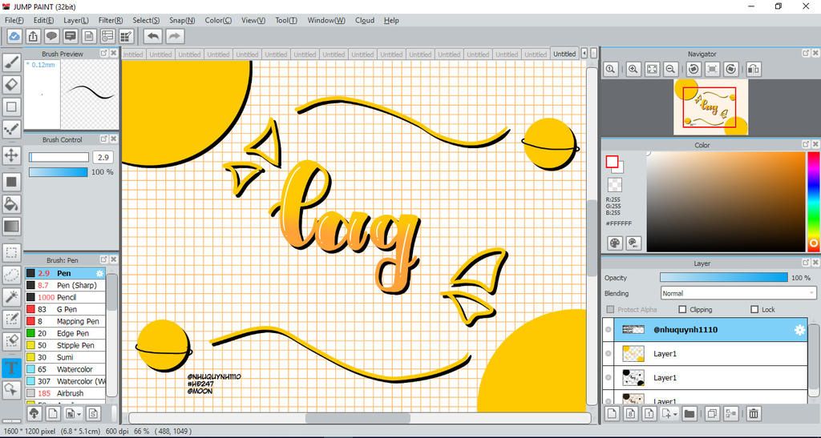Image resolution: width=821 pixels, height=438 pixels.
Task: Open the Blending mode dropdown
Action: (738, 293)
